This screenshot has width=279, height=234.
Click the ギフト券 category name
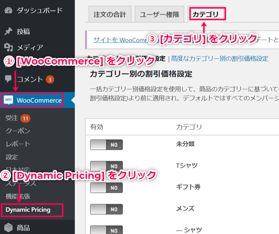point(188,187)
